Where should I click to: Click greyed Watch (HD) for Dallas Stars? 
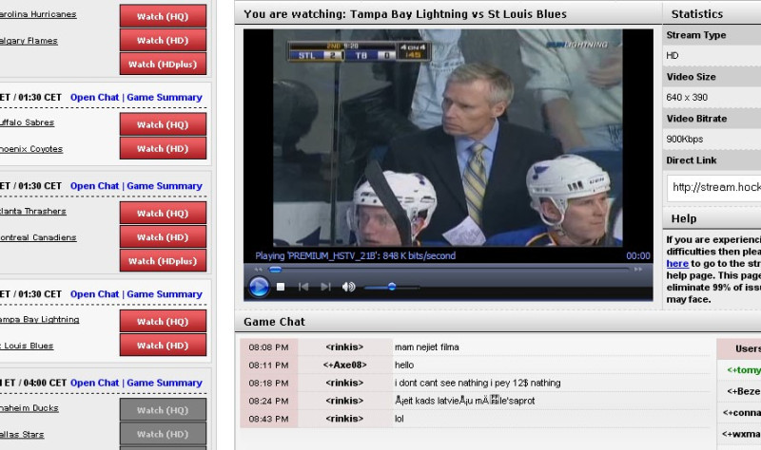click(x=163, y=434)
